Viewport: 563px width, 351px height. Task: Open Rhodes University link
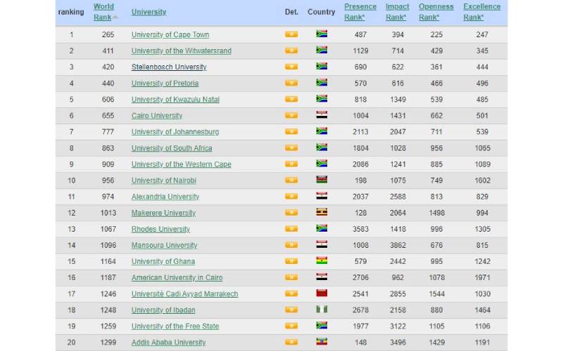pos(160,230)
